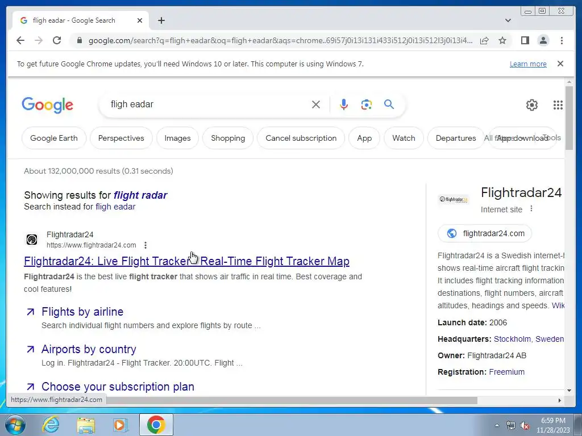Viewport: 582px width, 436px height.
Task: Start search by voice
Action: [x=344, y=104]
